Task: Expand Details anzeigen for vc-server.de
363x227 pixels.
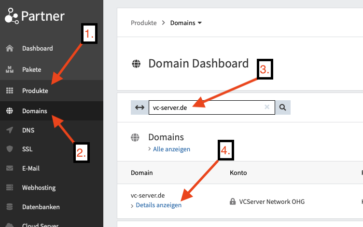Action: tap(158, 205)
